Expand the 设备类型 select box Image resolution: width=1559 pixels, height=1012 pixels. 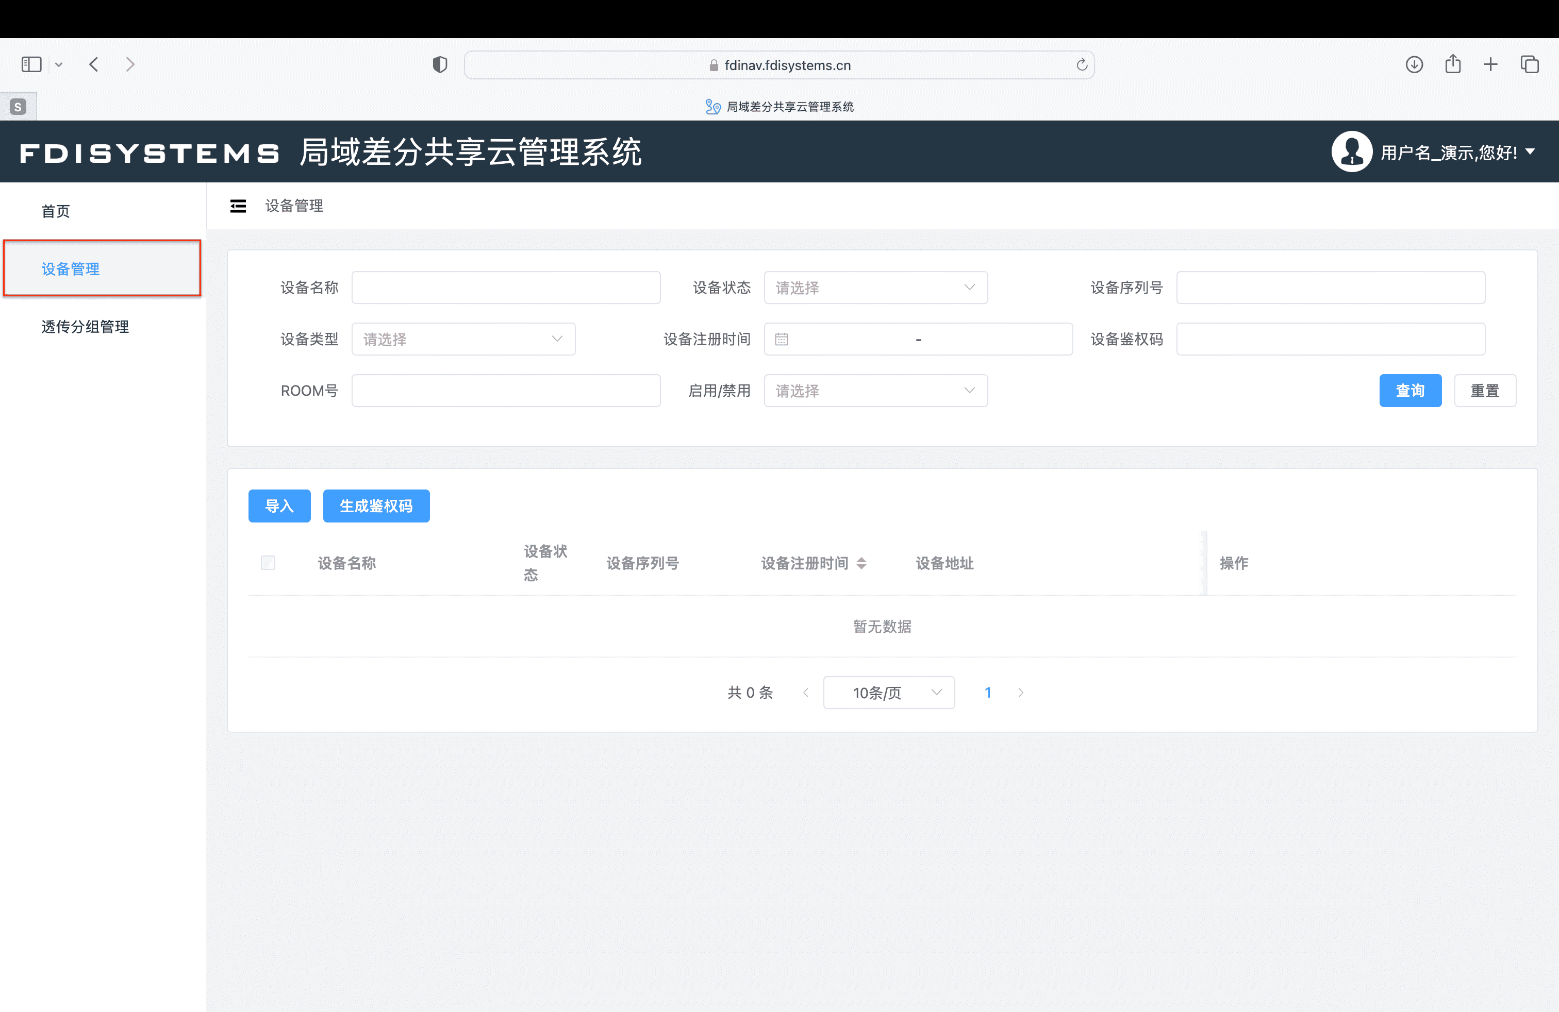[463, 339]
